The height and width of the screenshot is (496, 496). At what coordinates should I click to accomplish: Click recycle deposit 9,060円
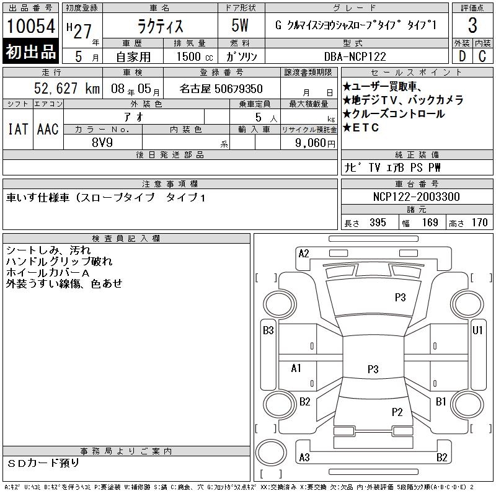click(315, 143)
